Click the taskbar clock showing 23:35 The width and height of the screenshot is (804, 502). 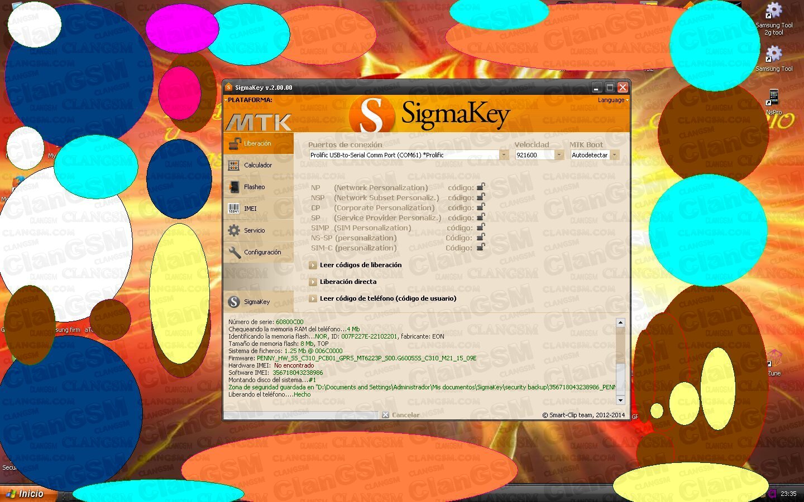tap(788, 494)
